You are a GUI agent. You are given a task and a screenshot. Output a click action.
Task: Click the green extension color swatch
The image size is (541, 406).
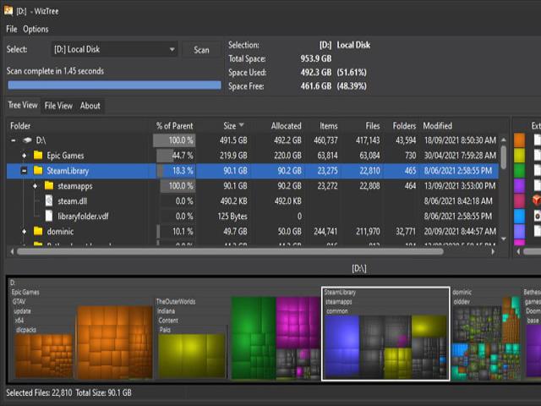click(519, 171)
